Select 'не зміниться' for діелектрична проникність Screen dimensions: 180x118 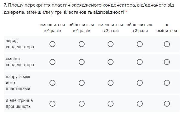tap(167, 104)
